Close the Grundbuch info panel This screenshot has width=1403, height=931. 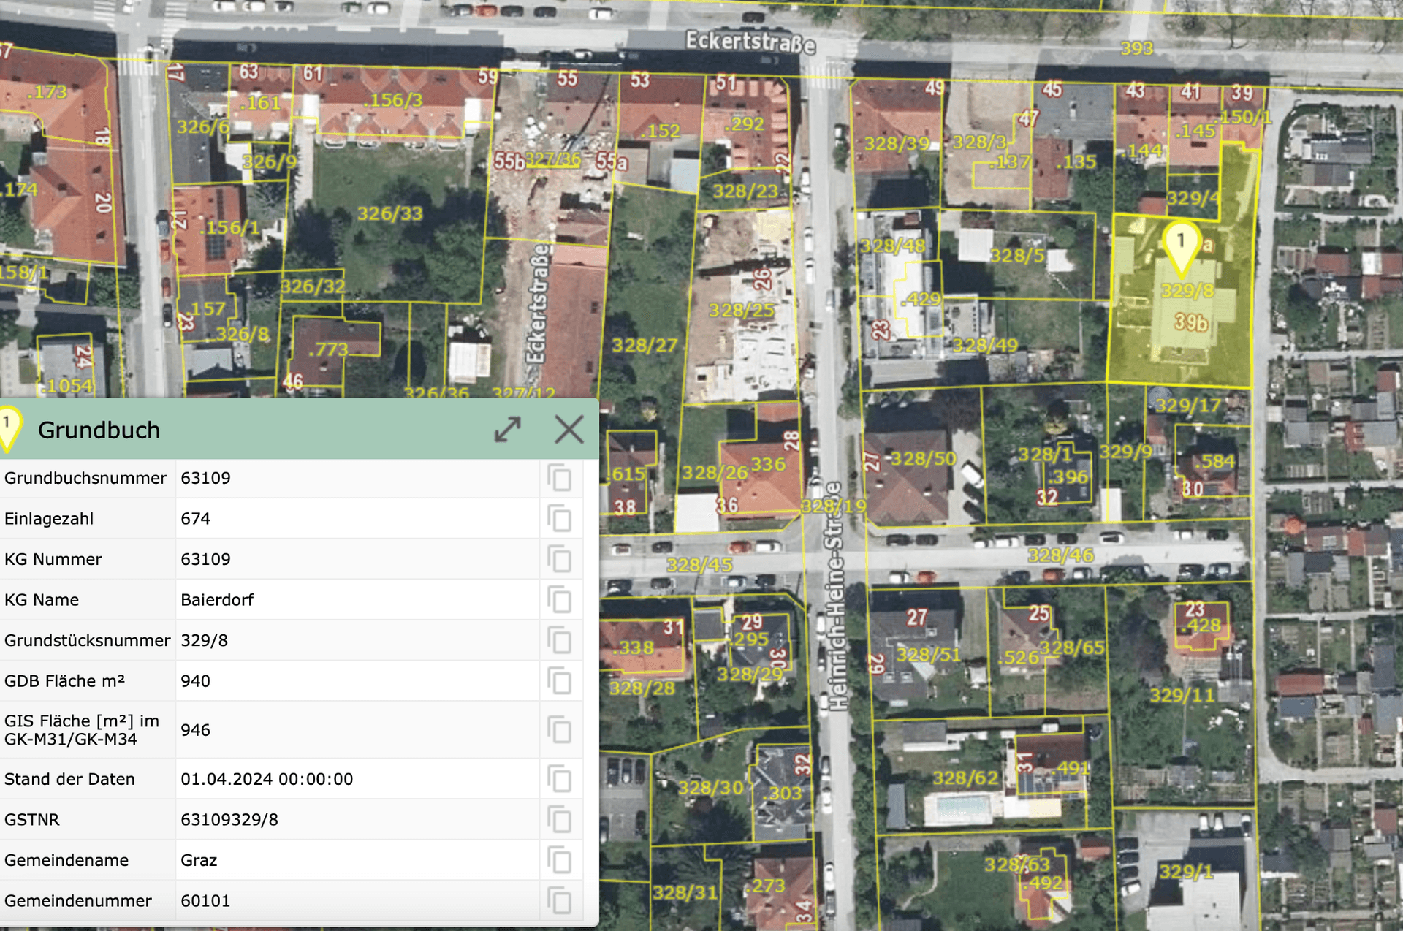[569, 430]
